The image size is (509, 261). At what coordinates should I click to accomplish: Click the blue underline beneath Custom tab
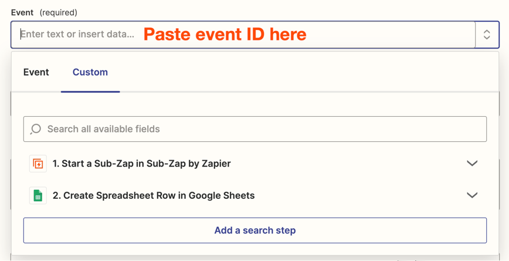tap(90, 91)
